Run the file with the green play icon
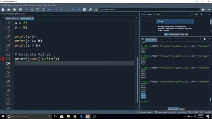Viewport: 212px width, 119px height. (x=26, y=10)
